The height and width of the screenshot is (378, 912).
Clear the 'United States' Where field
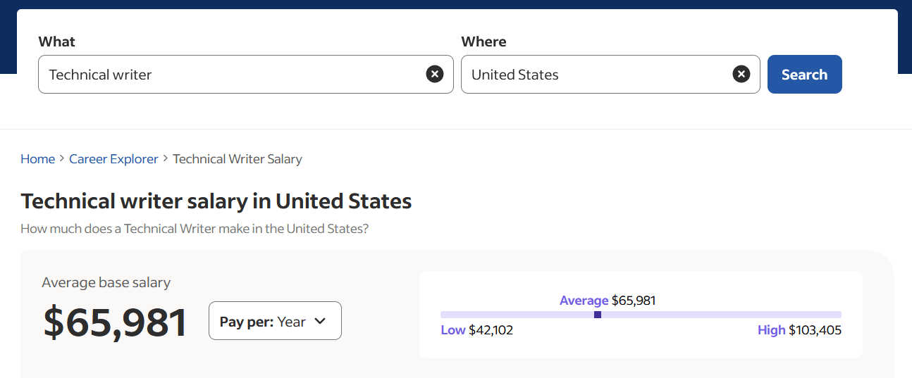[741, 74]
